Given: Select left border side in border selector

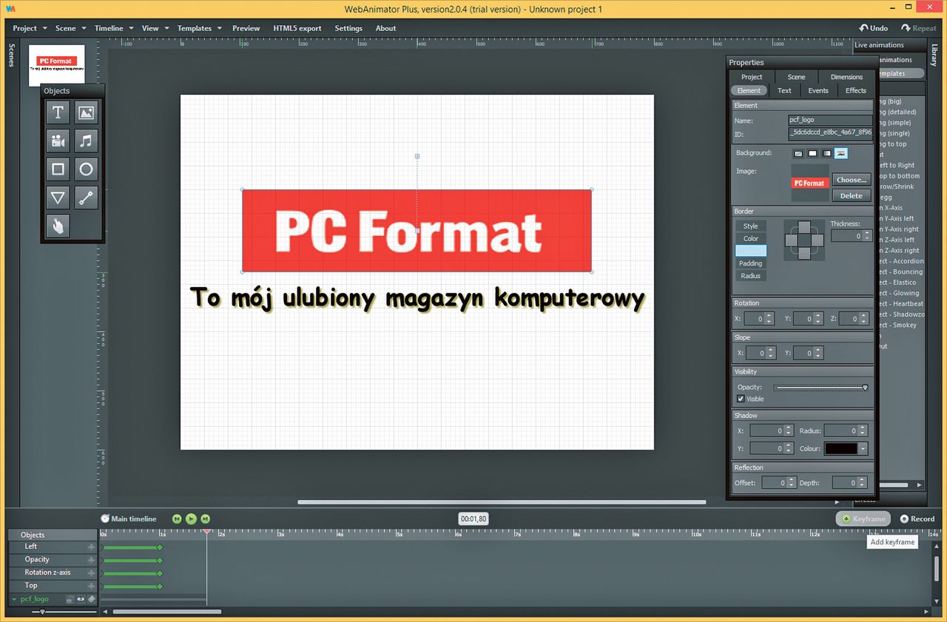Looking at the screenshot, I should coord(792,240).
